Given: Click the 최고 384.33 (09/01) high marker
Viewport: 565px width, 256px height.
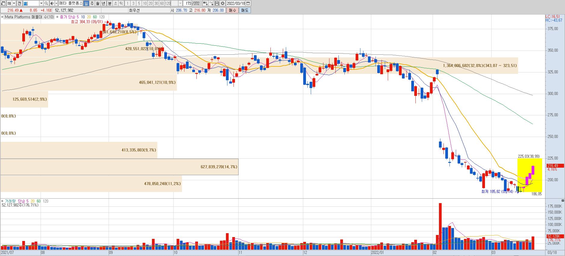Looking at the screenshot, I should [87, 22].
